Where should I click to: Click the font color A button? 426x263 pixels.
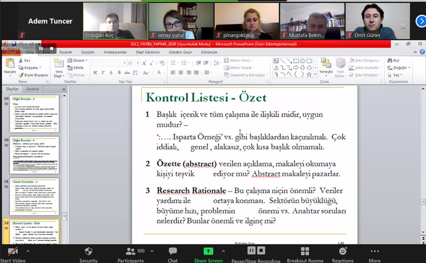159,72
